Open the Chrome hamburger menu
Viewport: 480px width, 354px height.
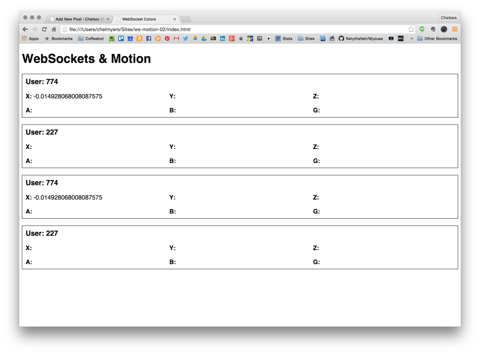pyautogui.click(x=455, y=29)
